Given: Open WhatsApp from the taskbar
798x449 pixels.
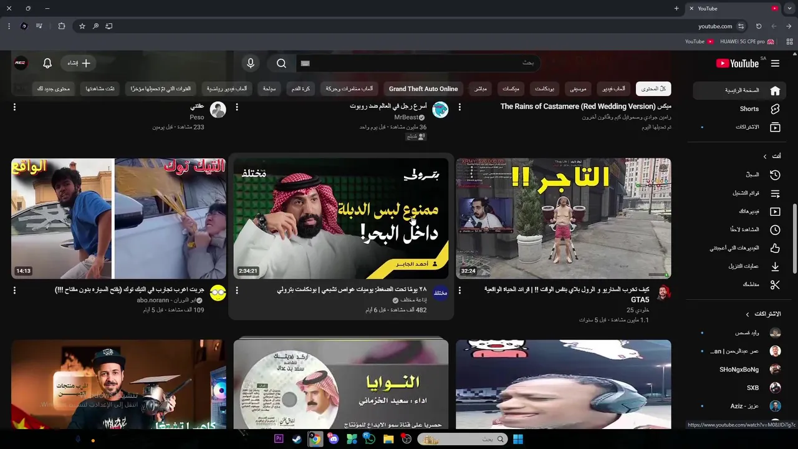Looking at the screenshot, I should click(370, 439).
